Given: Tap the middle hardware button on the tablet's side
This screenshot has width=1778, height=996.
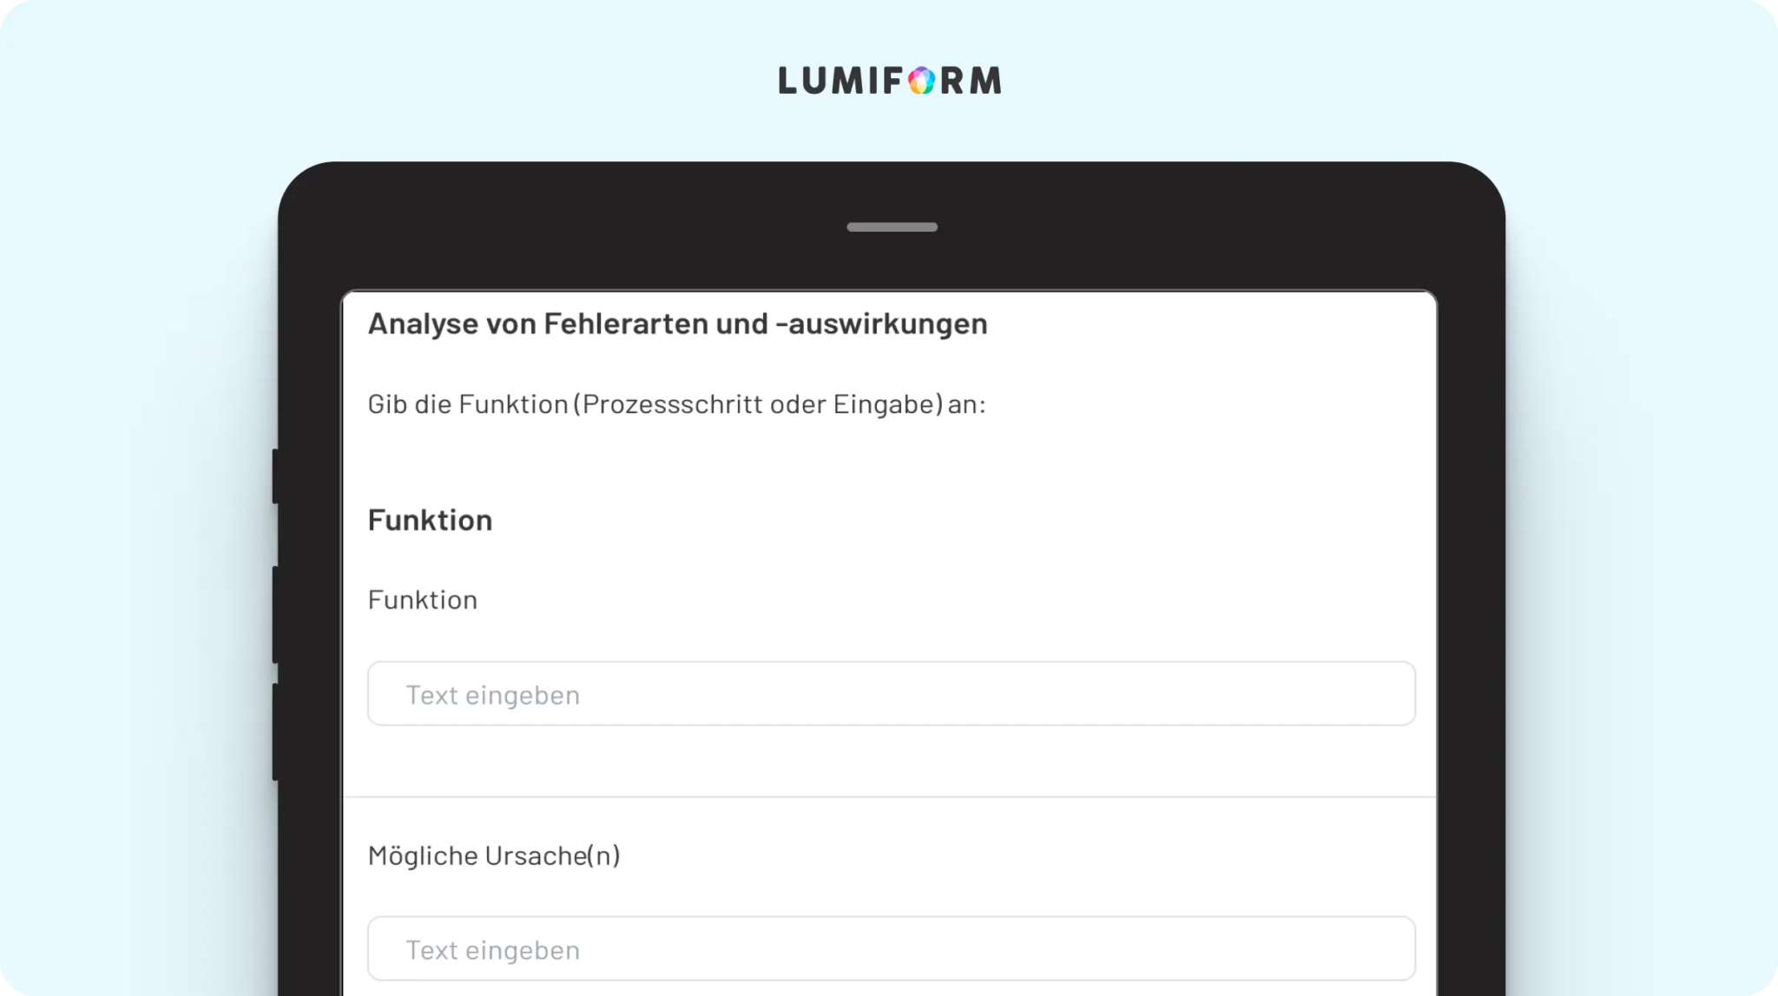Looking at the screenshot, I should (x=275, y=614).
